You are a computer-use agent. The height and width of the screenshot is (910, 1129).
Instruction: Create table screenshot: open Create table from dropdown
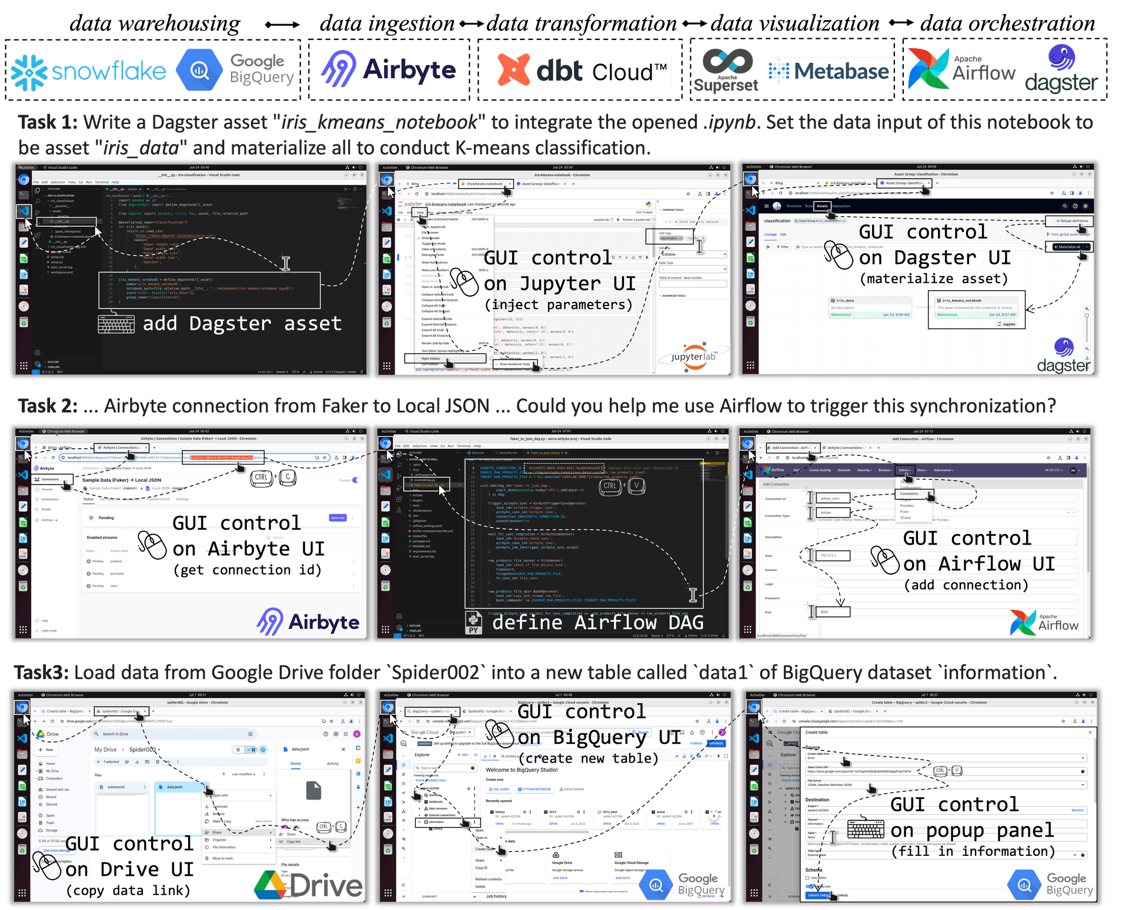946,758
